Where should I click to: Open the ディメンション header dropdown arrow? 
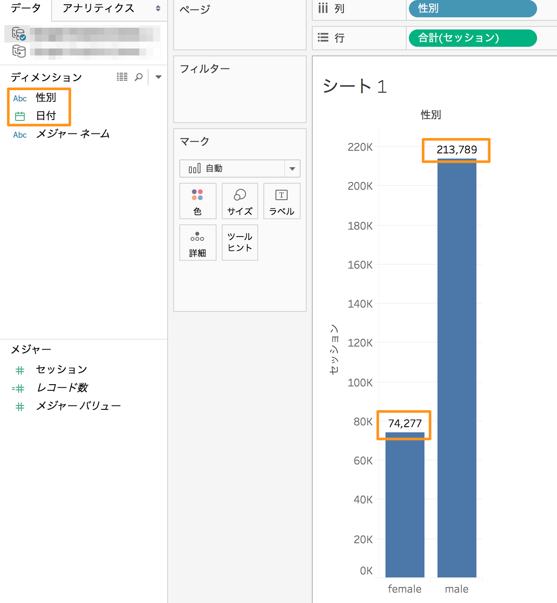[x=159, y=77]
